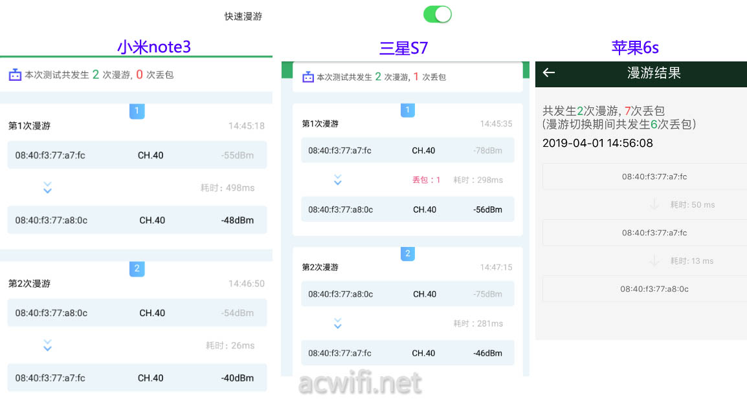Screen dimensions: 747x406
Task: Select the 小米note3 row showing -40dBm
Action: 137,378
